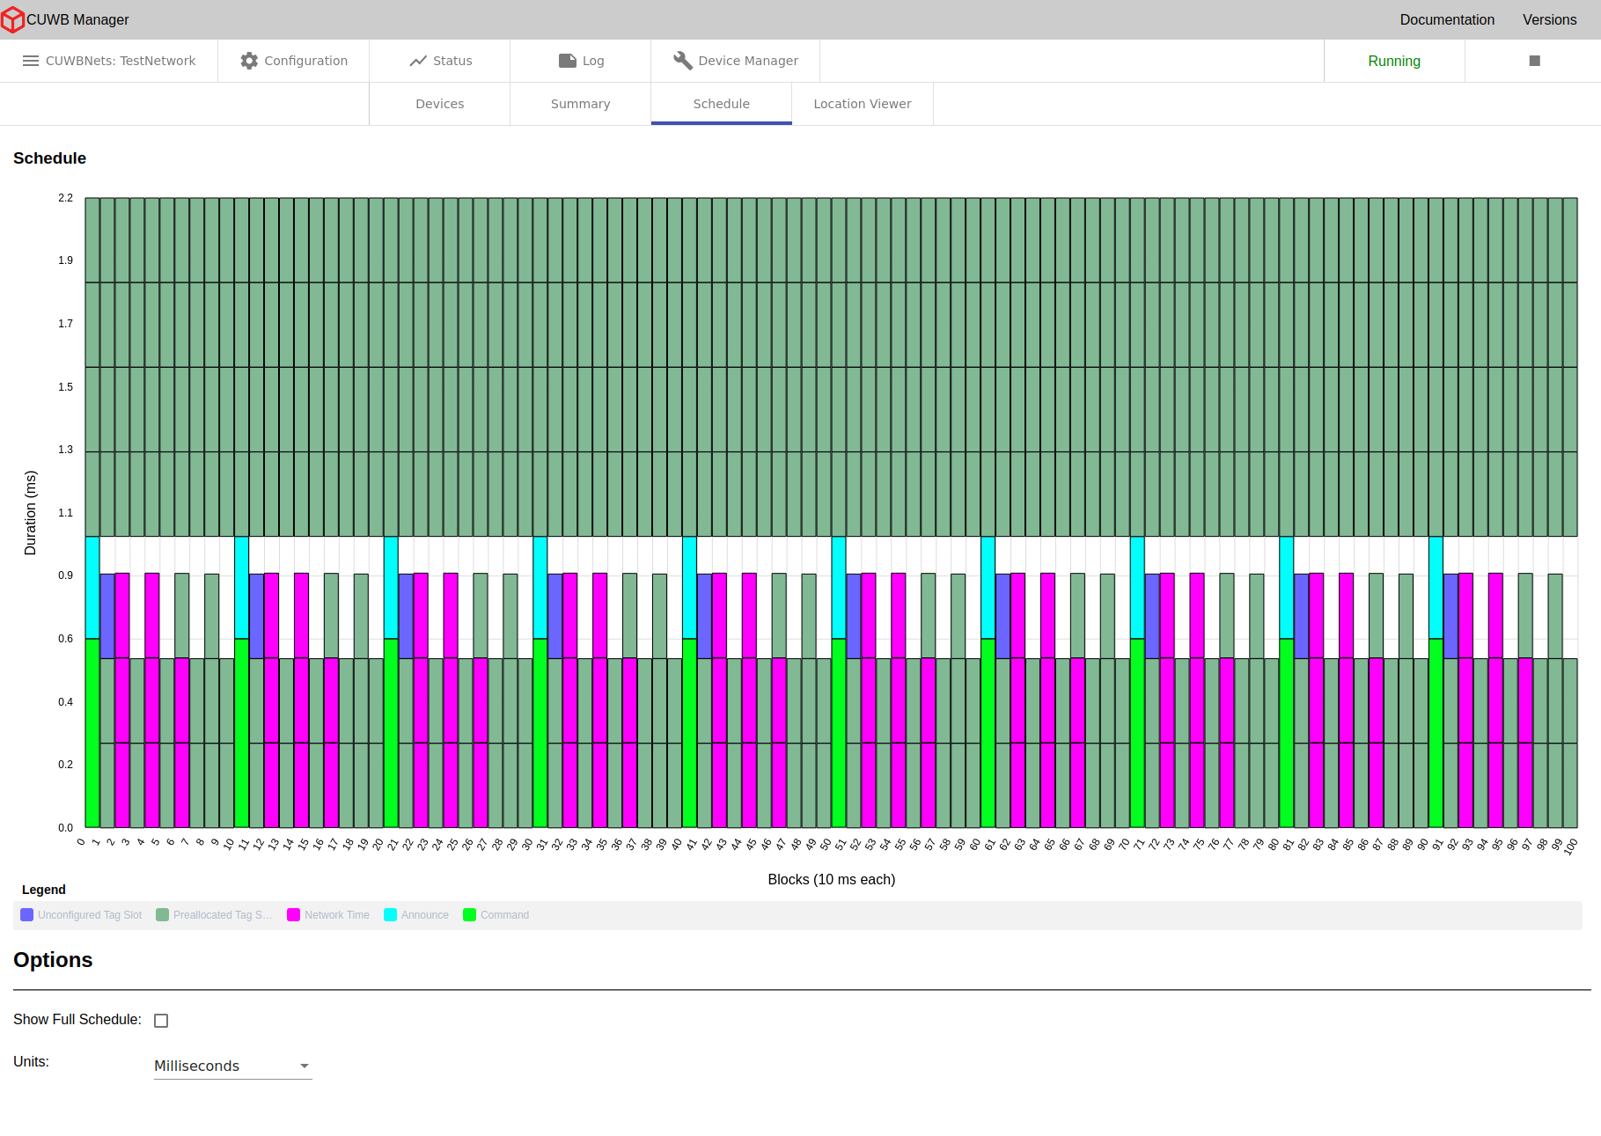
Task: Open the hamburger menu next to CUWBNets
Action: click(31, 61)
